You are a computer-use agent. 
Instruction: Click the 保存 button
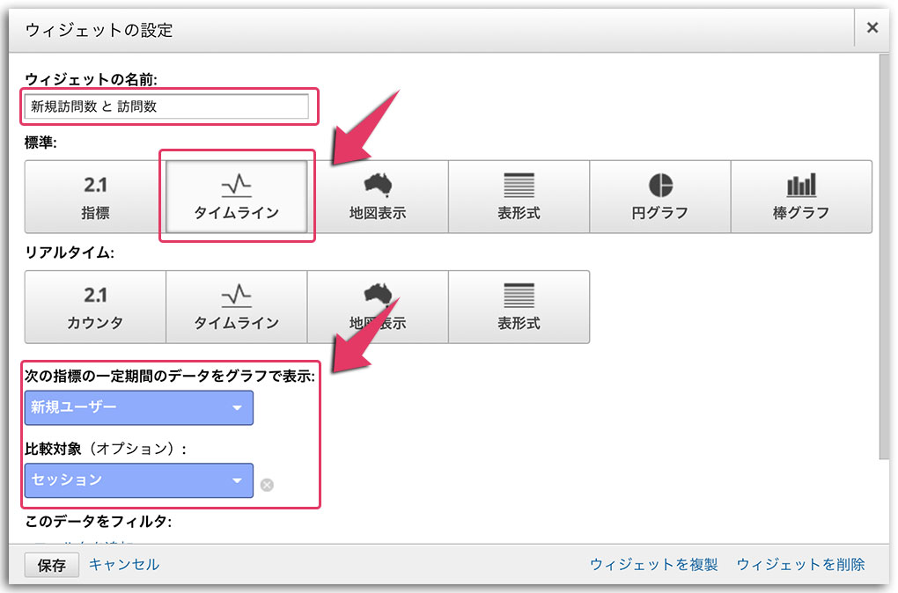click(51, 565)
